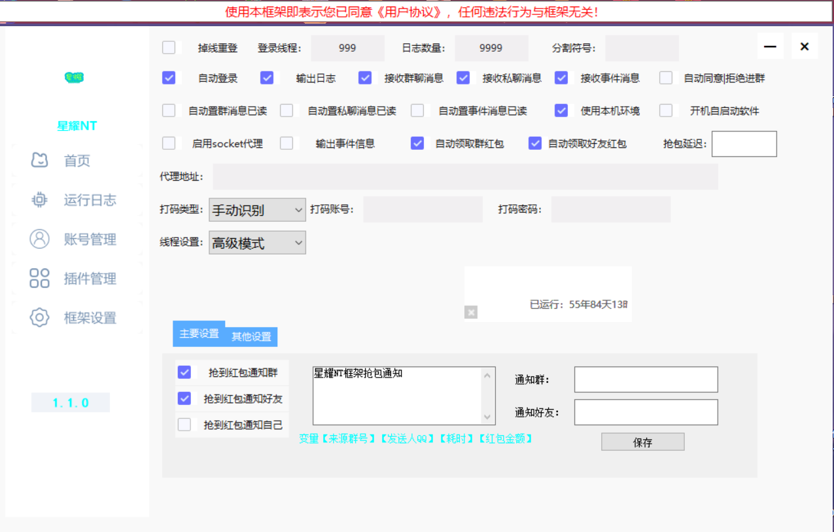This screenshot has width=834, height=532.
Task: Select the 账号管理 account icon
Action: 39,239
